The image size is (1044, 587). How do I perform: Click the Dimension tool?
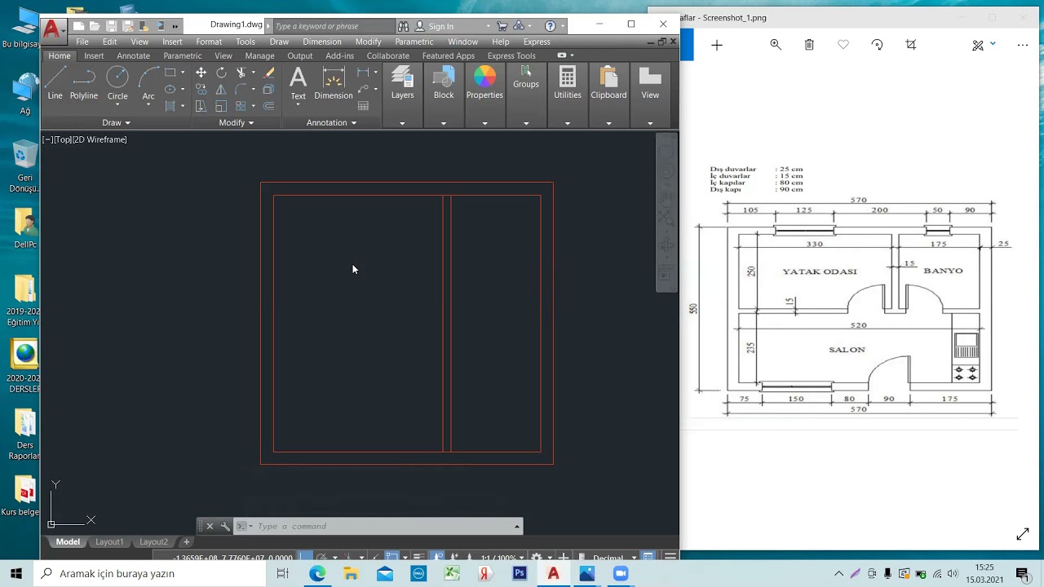pos(334,83)
